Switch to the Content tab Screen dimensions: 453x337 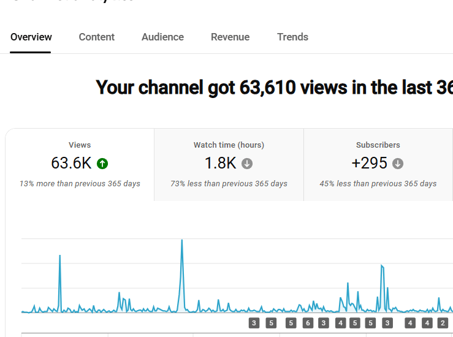coord(96,37)
